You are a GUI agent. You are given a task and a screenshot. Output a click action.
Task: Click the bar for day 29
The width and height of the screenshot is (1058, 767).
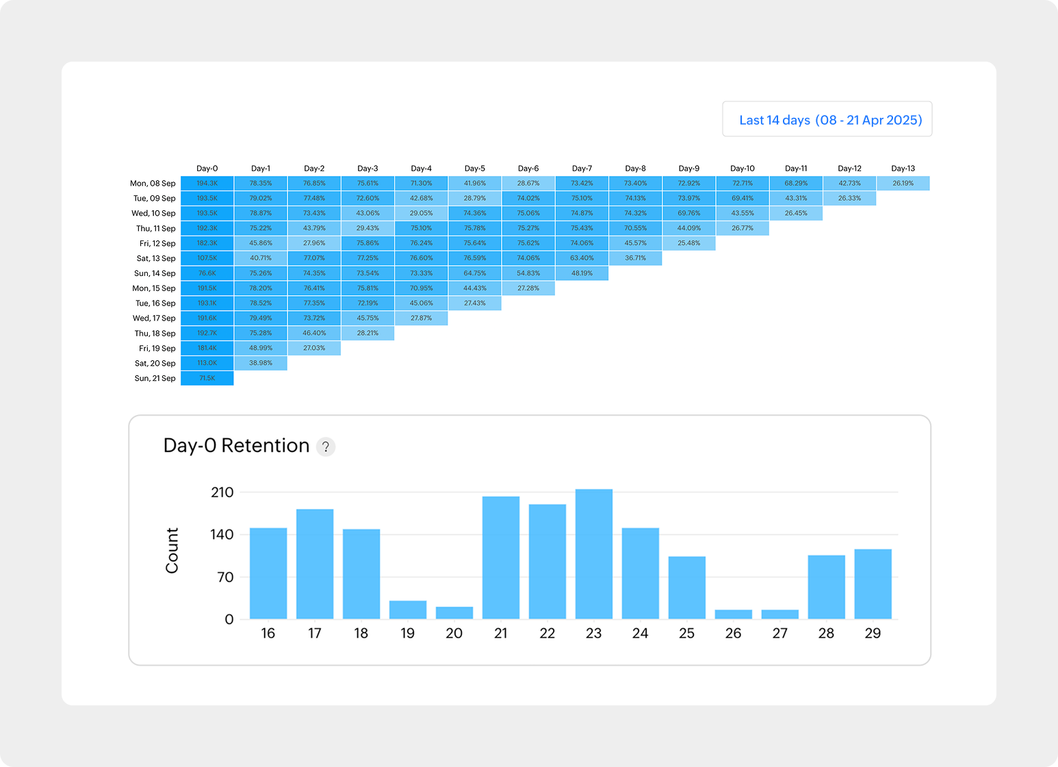point(873,584)
